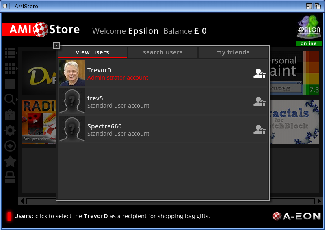325x230 pixels.
Task: Open settings gear in sidebar
Action: (10, 130)
